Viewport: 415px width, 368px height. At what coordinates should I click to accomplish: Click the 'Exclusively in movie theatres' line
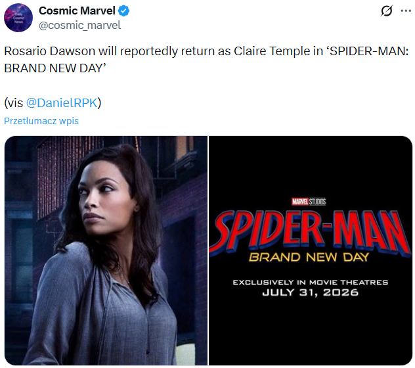point(311,282)
